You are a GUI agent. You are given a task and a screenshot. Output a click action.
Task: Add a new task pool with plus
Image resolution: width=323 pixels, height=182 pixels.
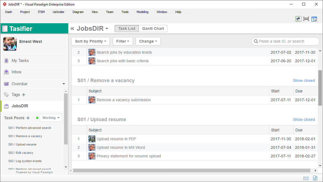28,118
